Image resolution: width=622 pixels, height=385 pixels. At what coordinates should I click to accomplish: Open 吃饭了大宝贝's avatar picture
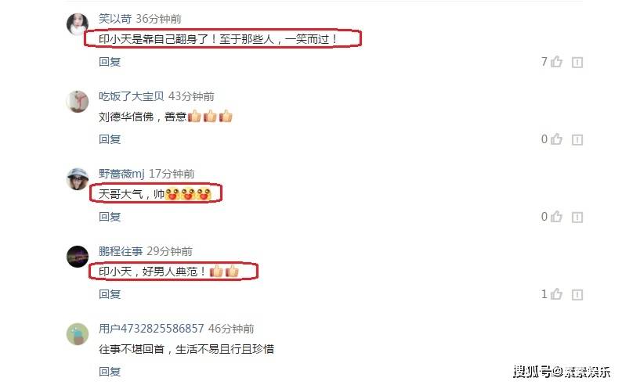point(78,102)
